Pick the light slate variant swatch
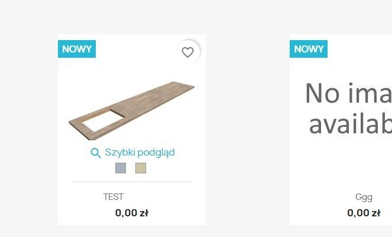392x237 pixels. (121, 169)
